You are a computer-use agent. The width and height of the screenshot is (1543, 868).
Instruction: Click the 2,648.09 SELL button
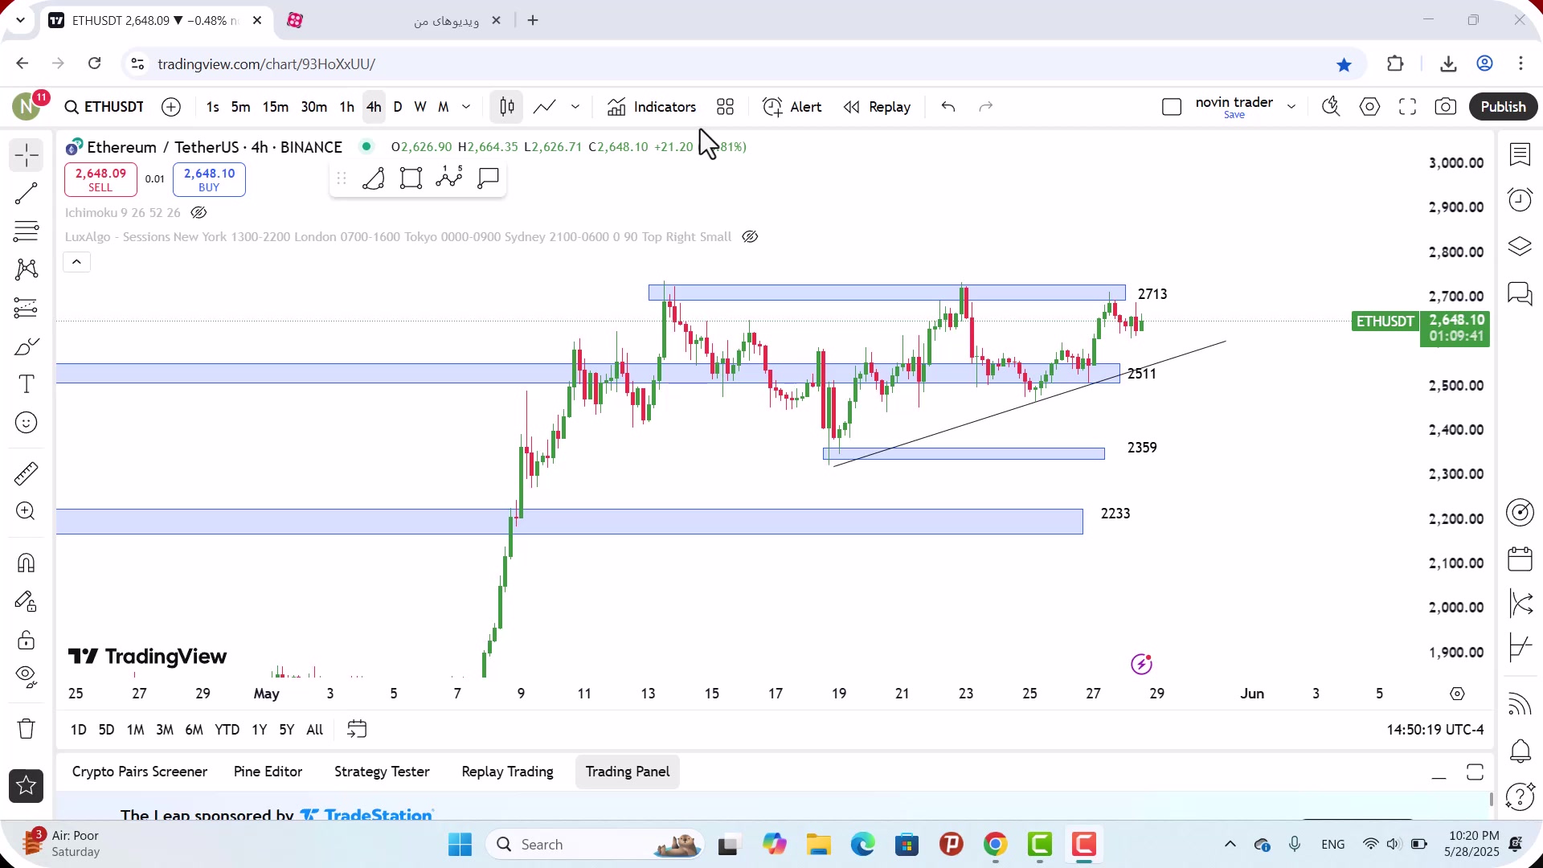point(101,180)
